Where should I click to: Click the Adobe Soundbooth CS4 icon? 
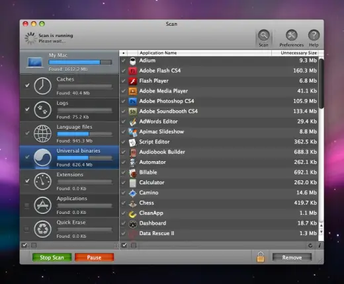132,112
